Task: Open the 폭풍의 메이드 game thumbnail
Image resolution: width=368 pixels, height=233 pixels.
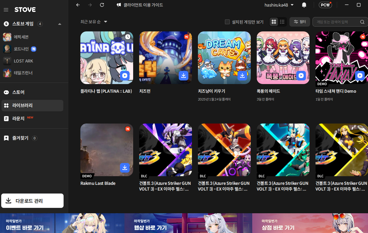Action: 283,58
